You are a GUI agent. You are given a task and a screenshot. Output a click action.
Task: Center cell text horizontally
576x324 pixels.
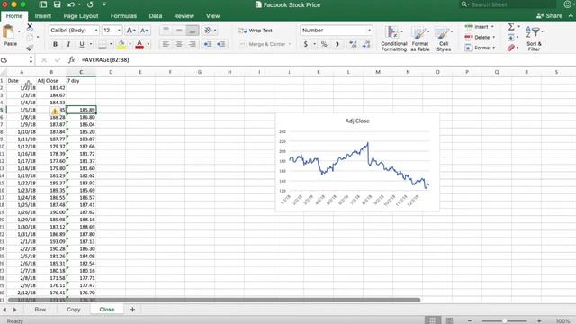179,44
